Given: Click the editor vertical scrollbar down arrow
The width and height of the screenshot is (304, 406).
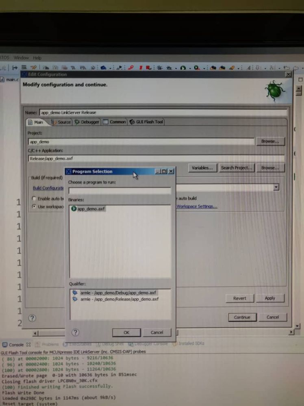Looking at the screenshot, I should 297,326.
